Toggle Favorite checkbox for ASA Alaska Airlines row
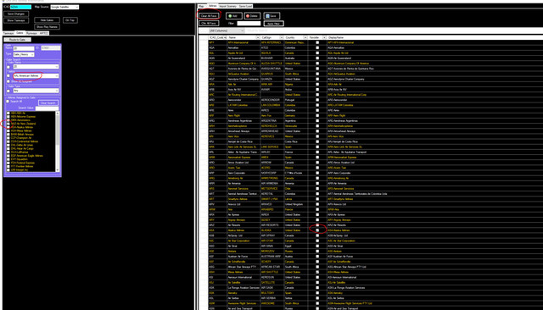The height and width of the screenshot is (310, 543). pyautogui.click(x=317, y=230)
